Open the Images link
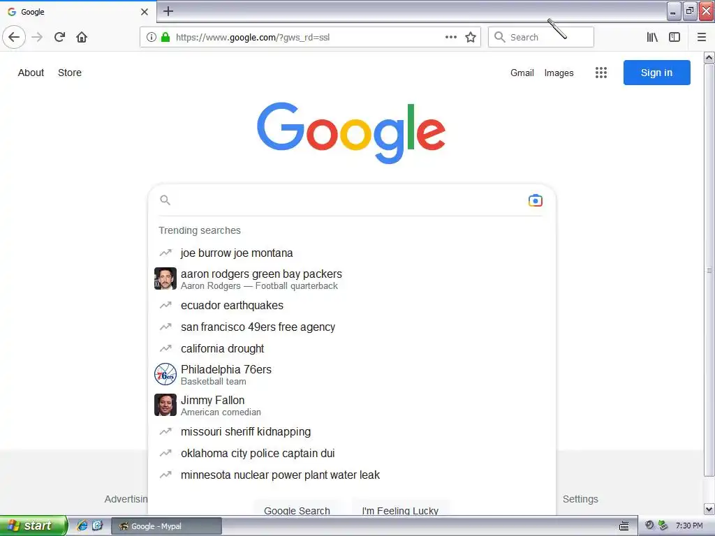715x536 pixels. coord(559,73)
